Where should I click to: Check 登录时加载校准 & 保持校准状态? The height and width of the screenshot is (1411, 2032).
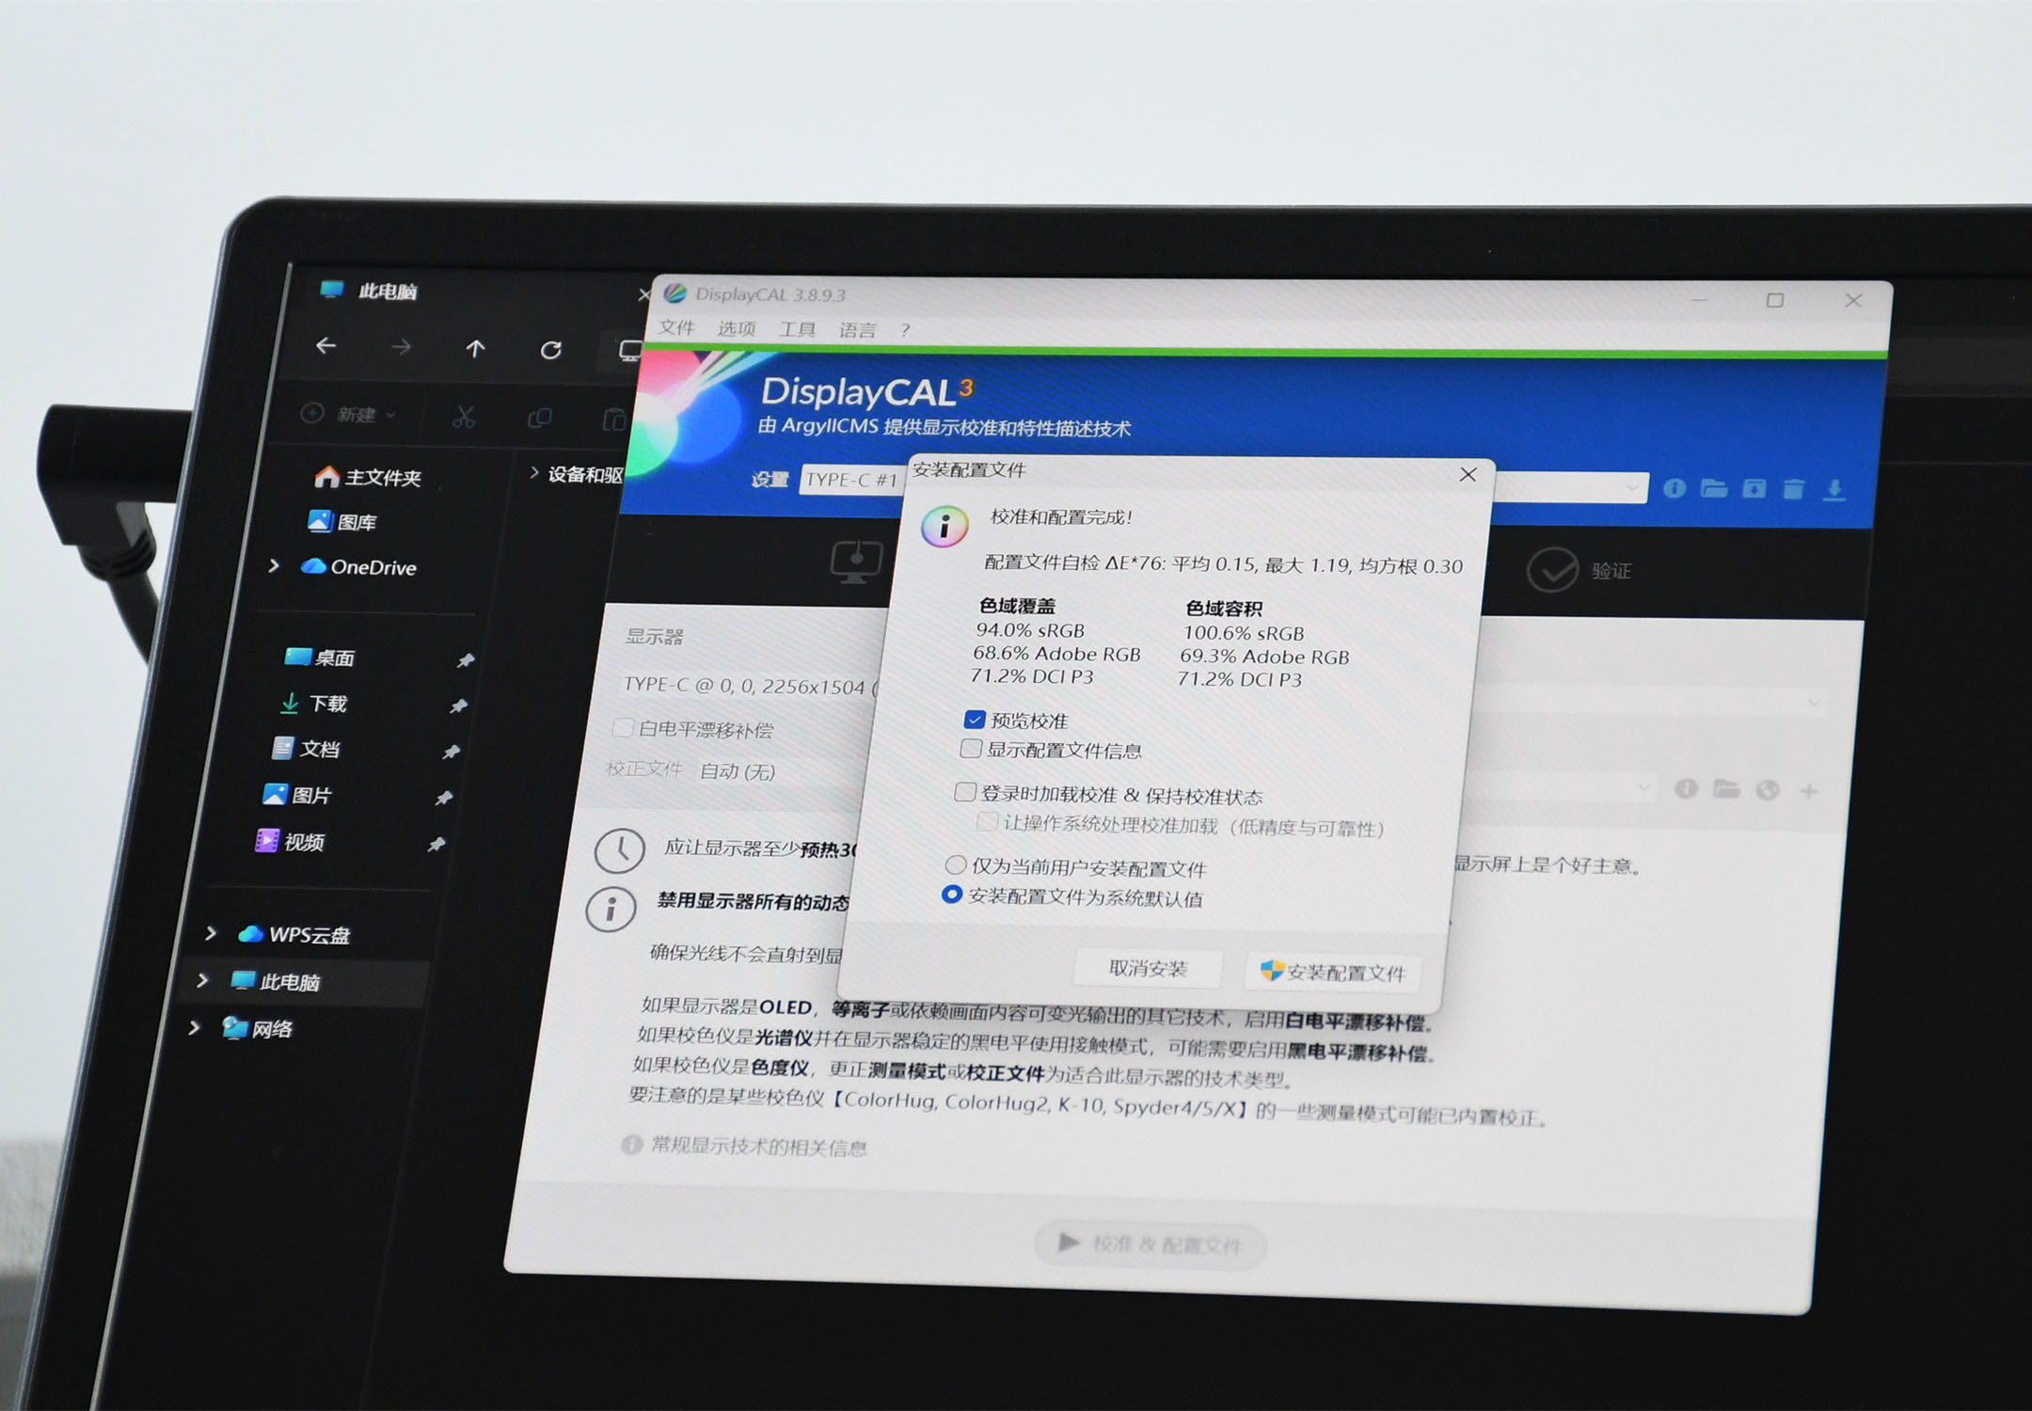pyautogui.click(x=965, y=792)
